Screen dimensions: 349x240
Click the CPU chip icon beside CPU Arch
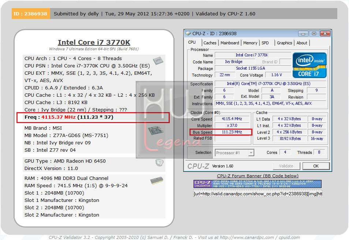coord(158,60)
